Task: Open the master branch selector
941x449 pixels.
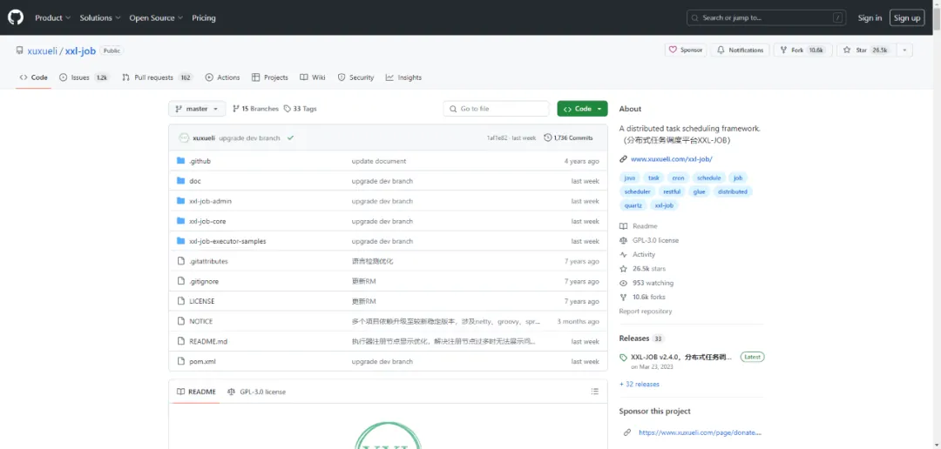Action: coord(198,109)
